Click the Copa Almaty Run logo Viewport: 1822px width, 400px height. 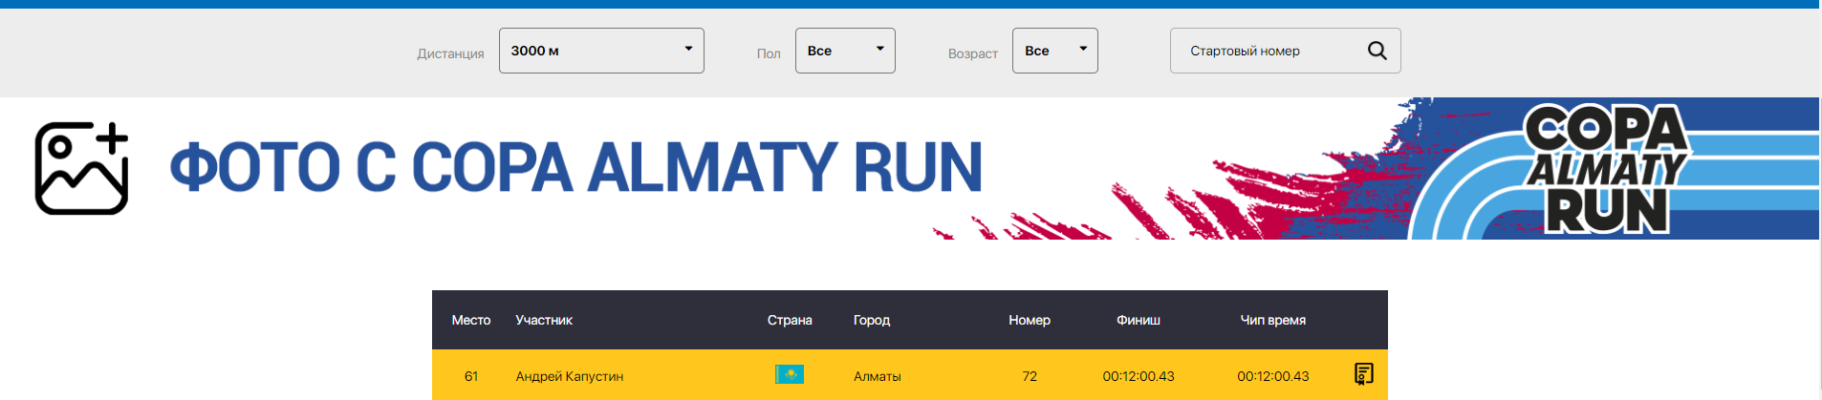click(1606, 170)
